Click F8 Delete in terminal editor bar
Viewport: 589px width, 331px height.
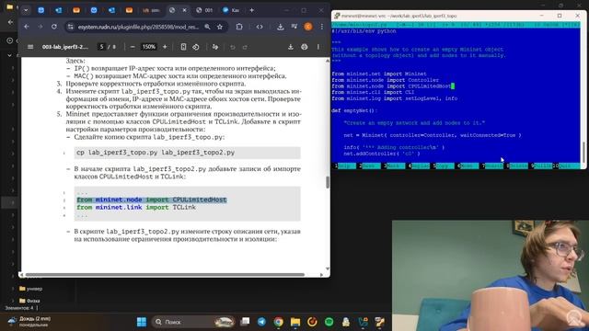tap(517, 165)
